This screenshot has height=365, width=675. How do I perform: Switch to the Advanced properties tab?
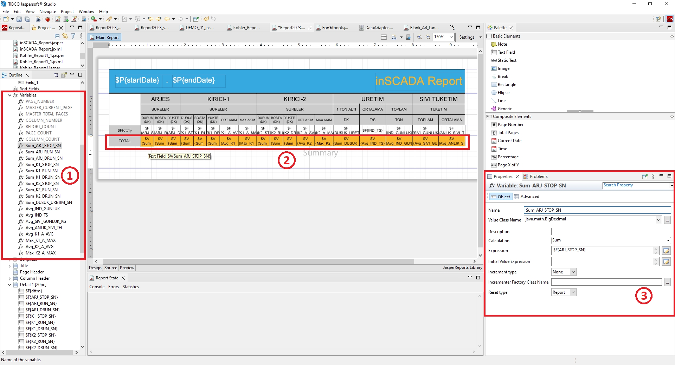click(x=529, y=197)
